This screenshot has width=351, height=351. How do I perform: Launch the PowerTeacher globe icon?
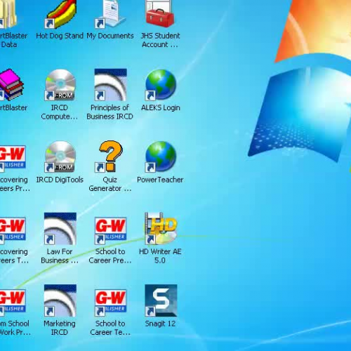click(161, 157)
